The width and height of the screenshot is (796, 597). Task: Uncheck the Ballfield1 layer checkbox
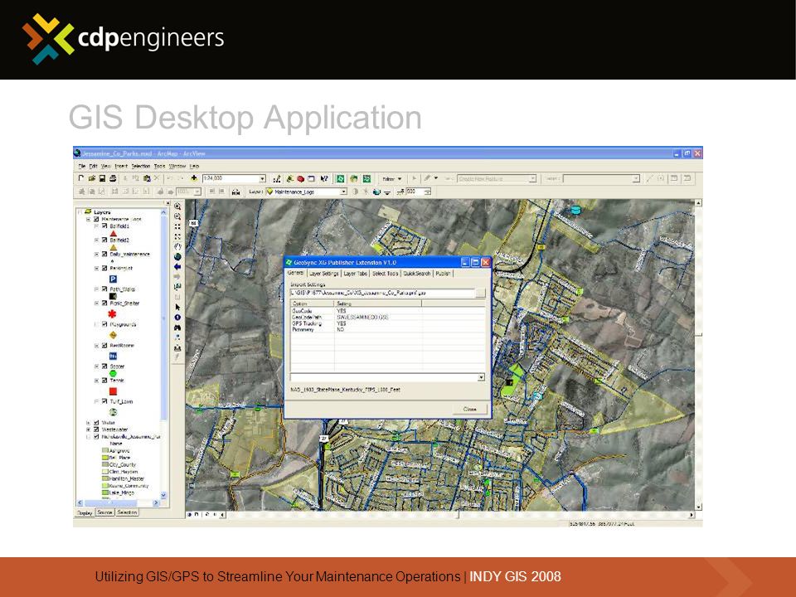[104, 226]
